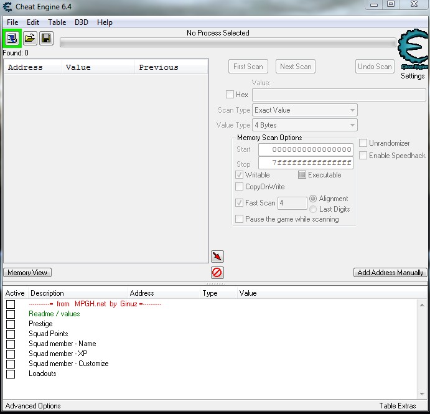Open the Help menu

[x=105, y=22]
